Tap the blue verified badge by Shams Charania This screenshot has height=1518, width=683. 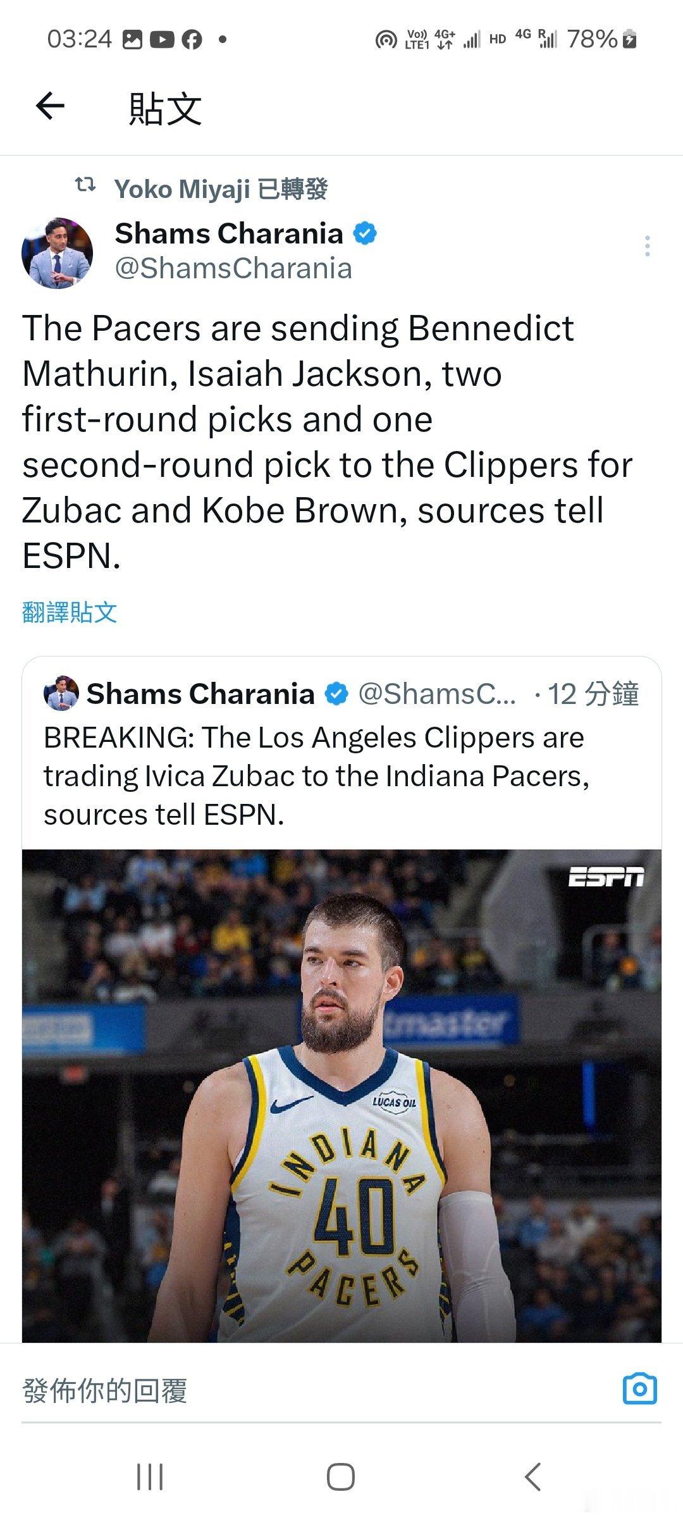point(365,233)
